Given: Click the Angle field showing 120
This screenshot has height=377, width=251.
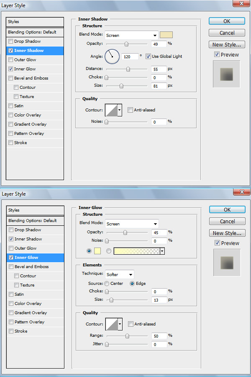Looking at the screenshot, I should [130, 57].
